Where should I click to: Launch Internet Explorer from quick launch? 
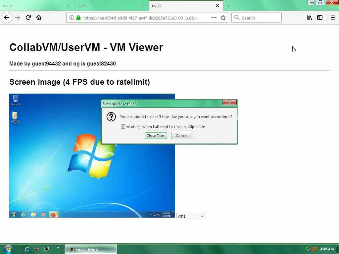[27, 249]
